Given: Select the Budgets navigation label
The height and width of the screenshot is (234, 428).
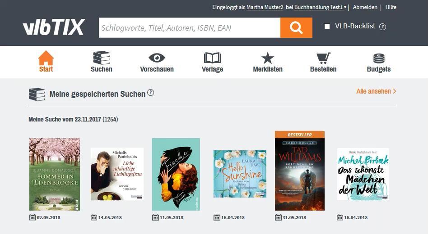Looking at the screenshot, I should point(379,69).
